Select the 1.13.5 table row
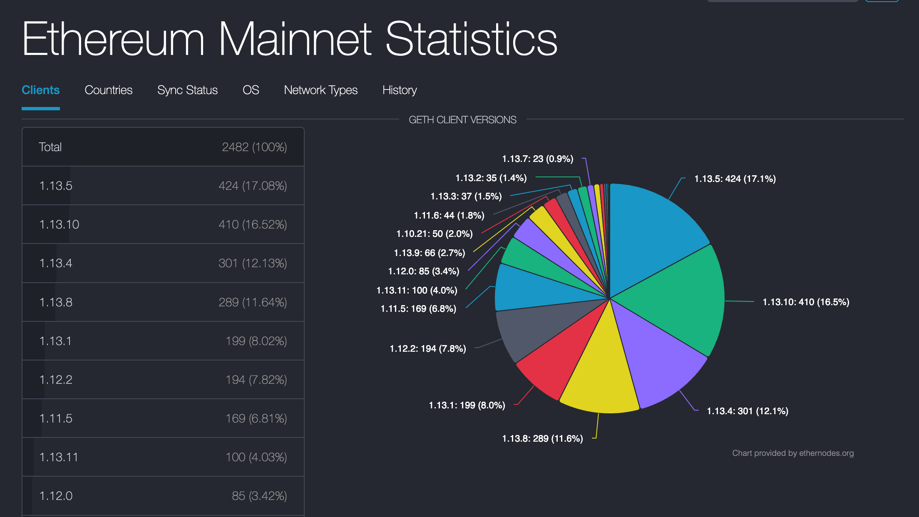This screenshot has width=919, height=517. coord(163,186)
